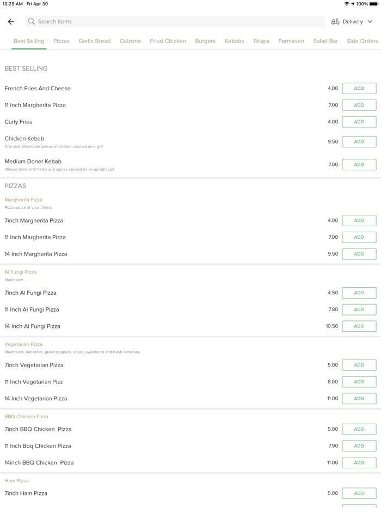Open the Delivery order type selector
Image resolution: width=381 pixels, height=508 pixels.
352,22
